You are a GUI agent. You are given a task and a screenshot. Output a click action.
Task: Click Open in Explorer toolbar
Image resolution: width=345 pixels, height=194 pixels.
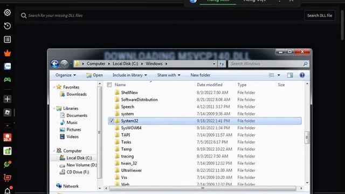[94, 75]
